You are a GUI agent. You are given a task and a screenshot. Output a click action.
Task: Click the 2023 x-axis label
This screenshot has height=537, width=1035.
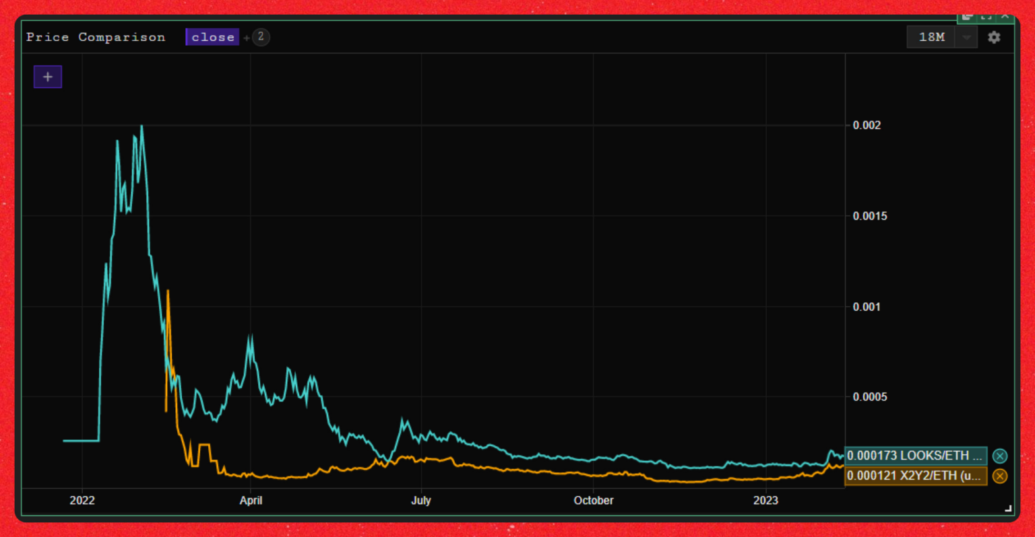click(765, 501)
